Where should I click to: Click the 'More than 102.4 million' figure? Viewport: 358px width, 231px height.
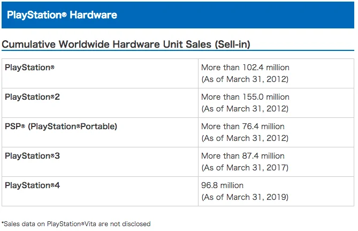point(245,68)
